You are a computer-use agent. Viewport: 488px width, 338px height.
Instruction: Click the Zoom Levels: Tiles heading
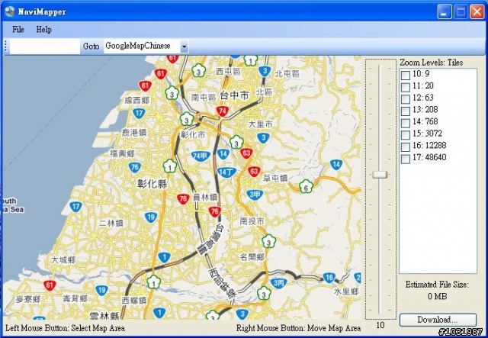click(x=431, y=63)
